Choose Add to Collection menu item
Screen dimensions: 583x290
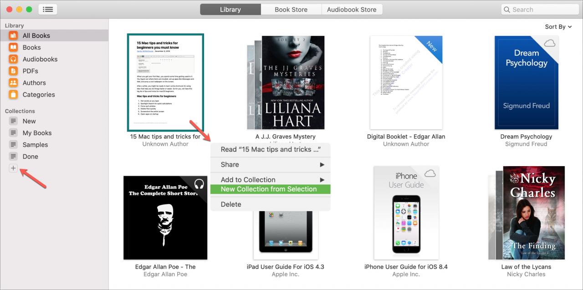pyautogui.click(x=271, y=180)
